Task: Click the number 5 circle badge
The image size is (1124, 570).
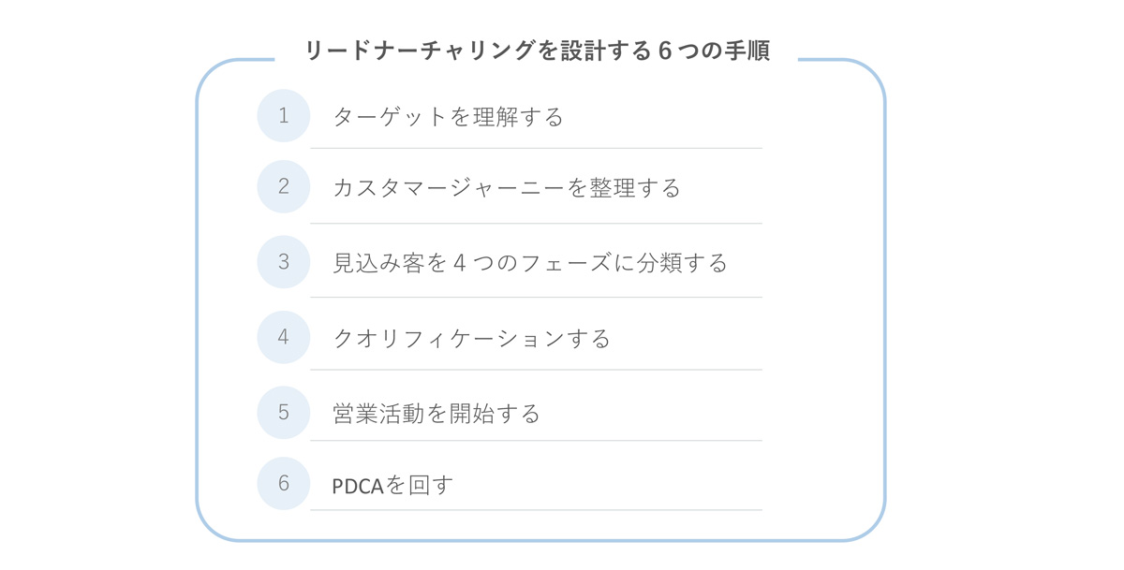Action: [x=284, y=413]
